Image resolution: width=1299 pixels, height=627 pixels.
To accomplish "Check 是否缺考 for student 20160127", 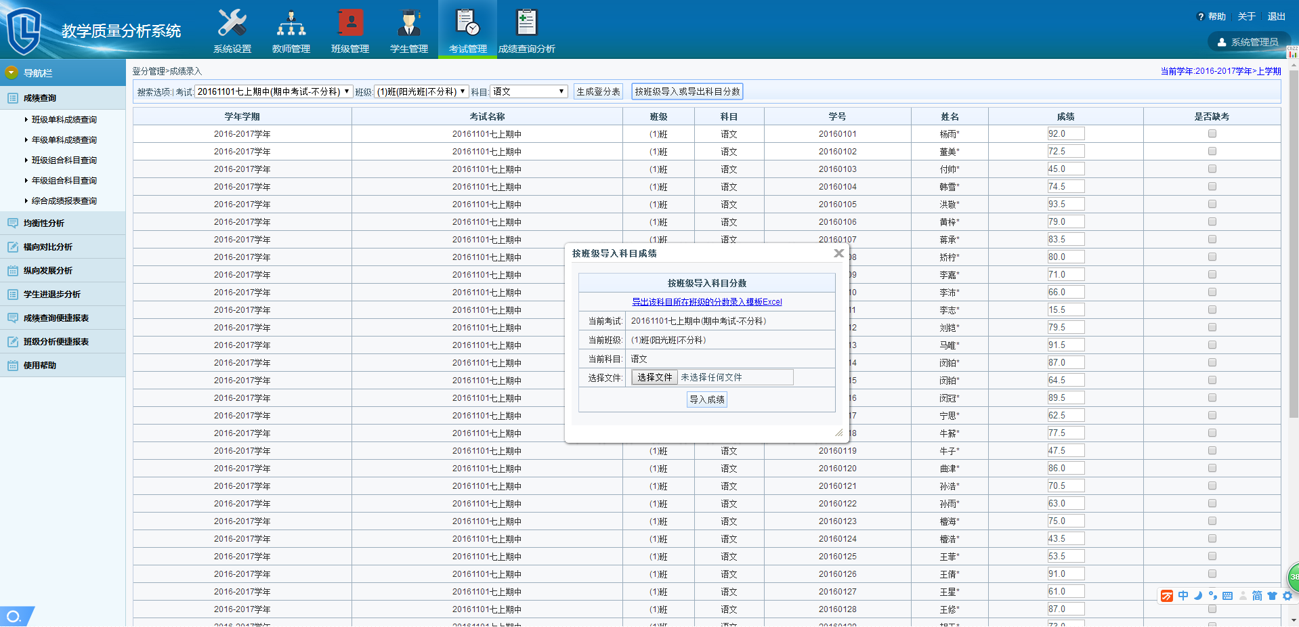I will click(1212, 591).
